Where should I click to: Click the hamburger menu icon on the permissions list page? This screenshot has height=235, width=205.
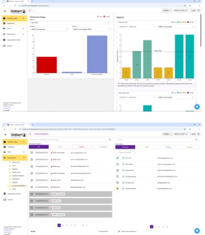tap(5, 135)
